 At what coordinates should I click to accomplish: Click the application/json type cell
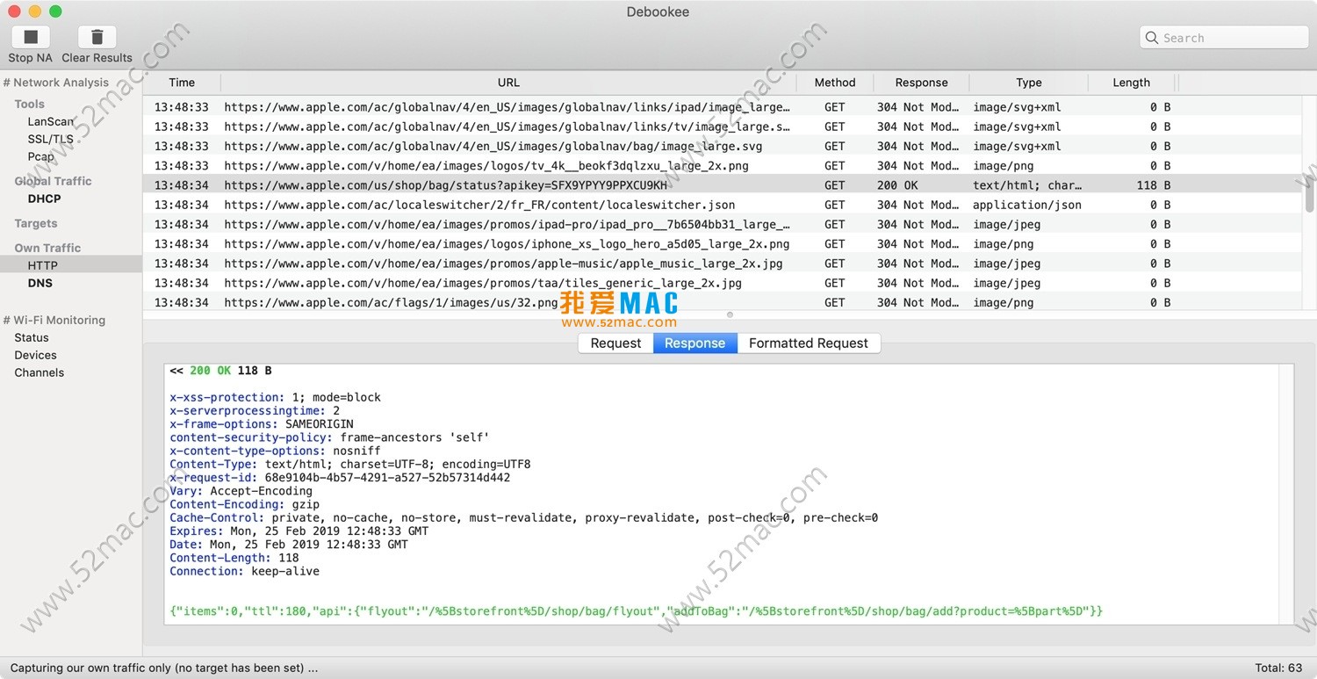[1027, 205]
